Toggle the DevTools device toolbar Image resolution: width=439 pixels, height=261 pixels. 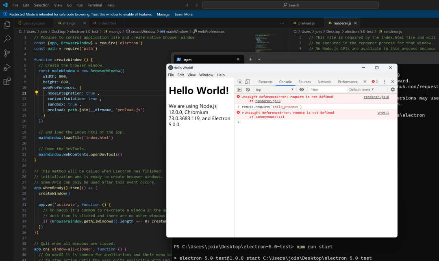[248, 82]
